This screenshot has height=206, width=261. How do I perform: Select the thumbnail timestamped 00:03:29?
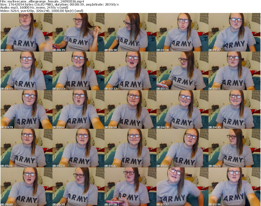click(x=27, y=109)
